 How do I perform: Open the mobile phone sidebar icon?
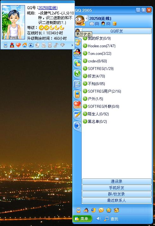click(77, 94)
